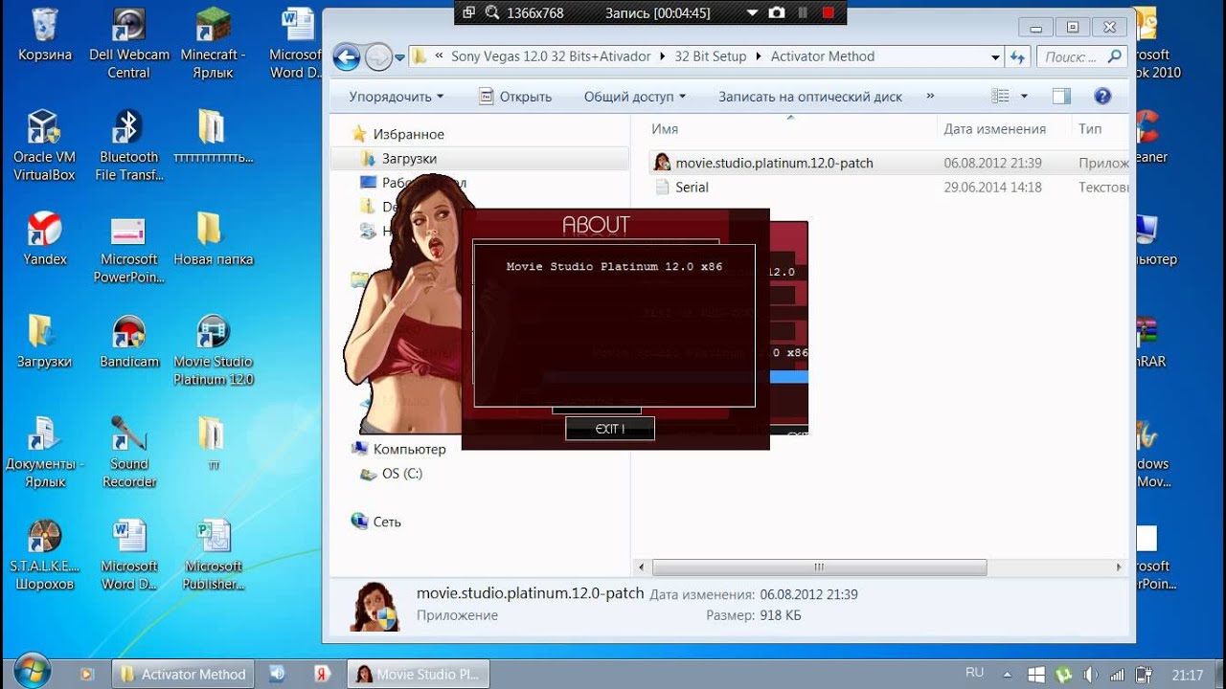Image resolution: width=1226 pixels, height=689 pixels.
Task: Click EXIT! in the About dialog
Action: tap(610, 429)
